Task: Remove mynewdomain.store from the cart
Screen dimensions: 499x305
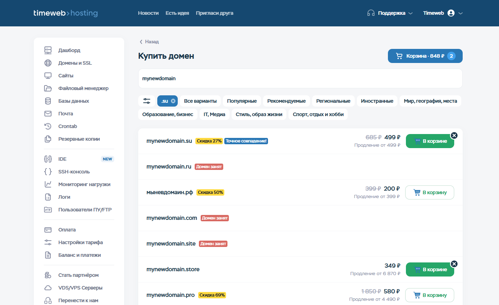Action: point(454,264)
